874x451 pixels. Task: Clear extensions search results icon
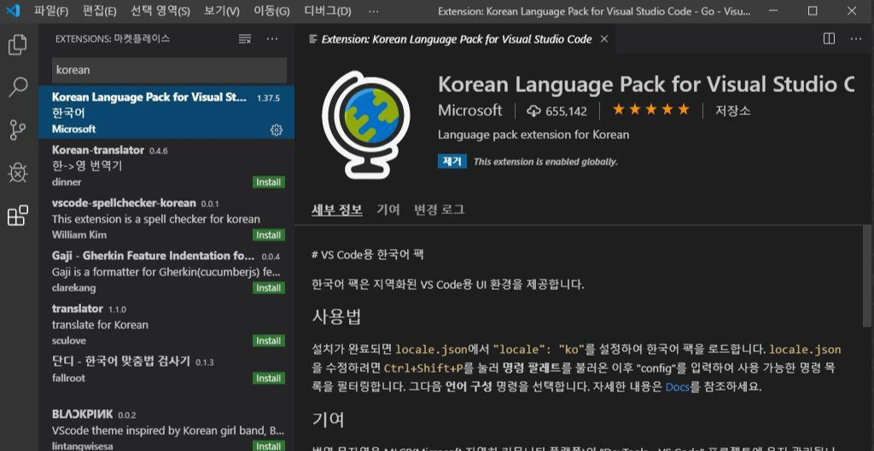click(245, 39)
